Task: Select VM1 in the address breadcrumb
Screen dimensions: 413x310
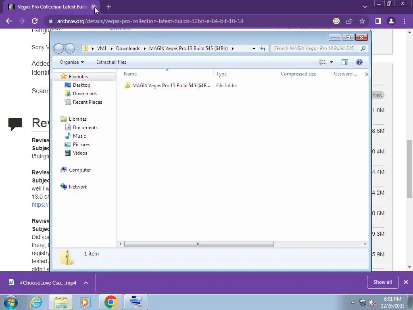Action: pos(102,48)
